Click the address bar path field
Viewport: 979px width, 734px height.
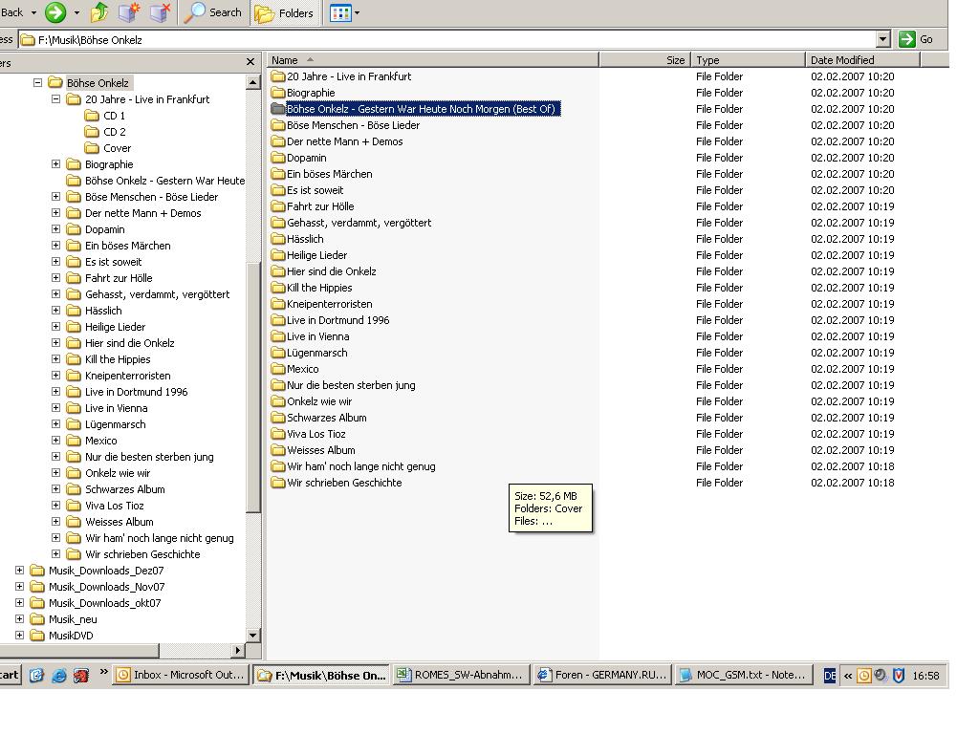pyautogui.click(x=446, y=40)
